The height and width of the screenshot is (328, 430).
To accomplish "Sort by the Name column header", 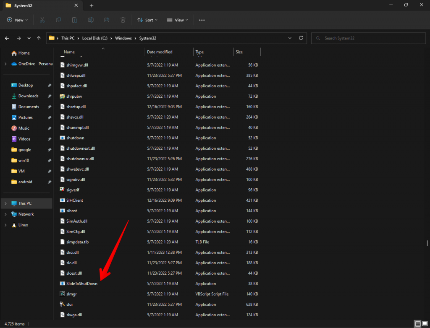I will pos(69,52).
